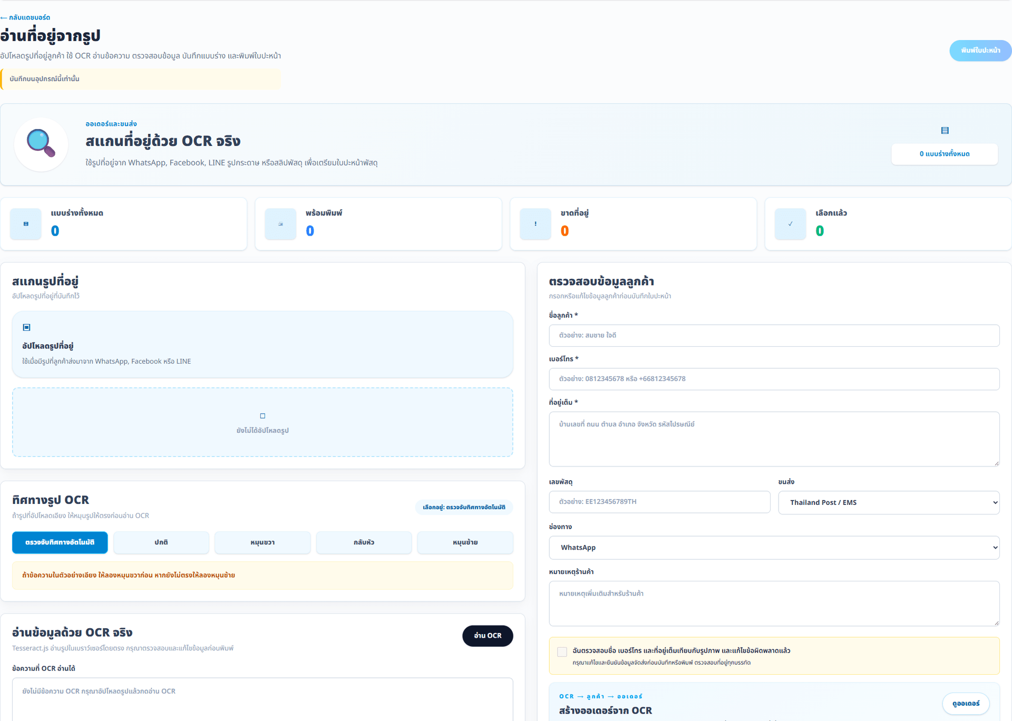Click the ดูออเดอร์ button

pyautogui.click(x=966, y=704)
